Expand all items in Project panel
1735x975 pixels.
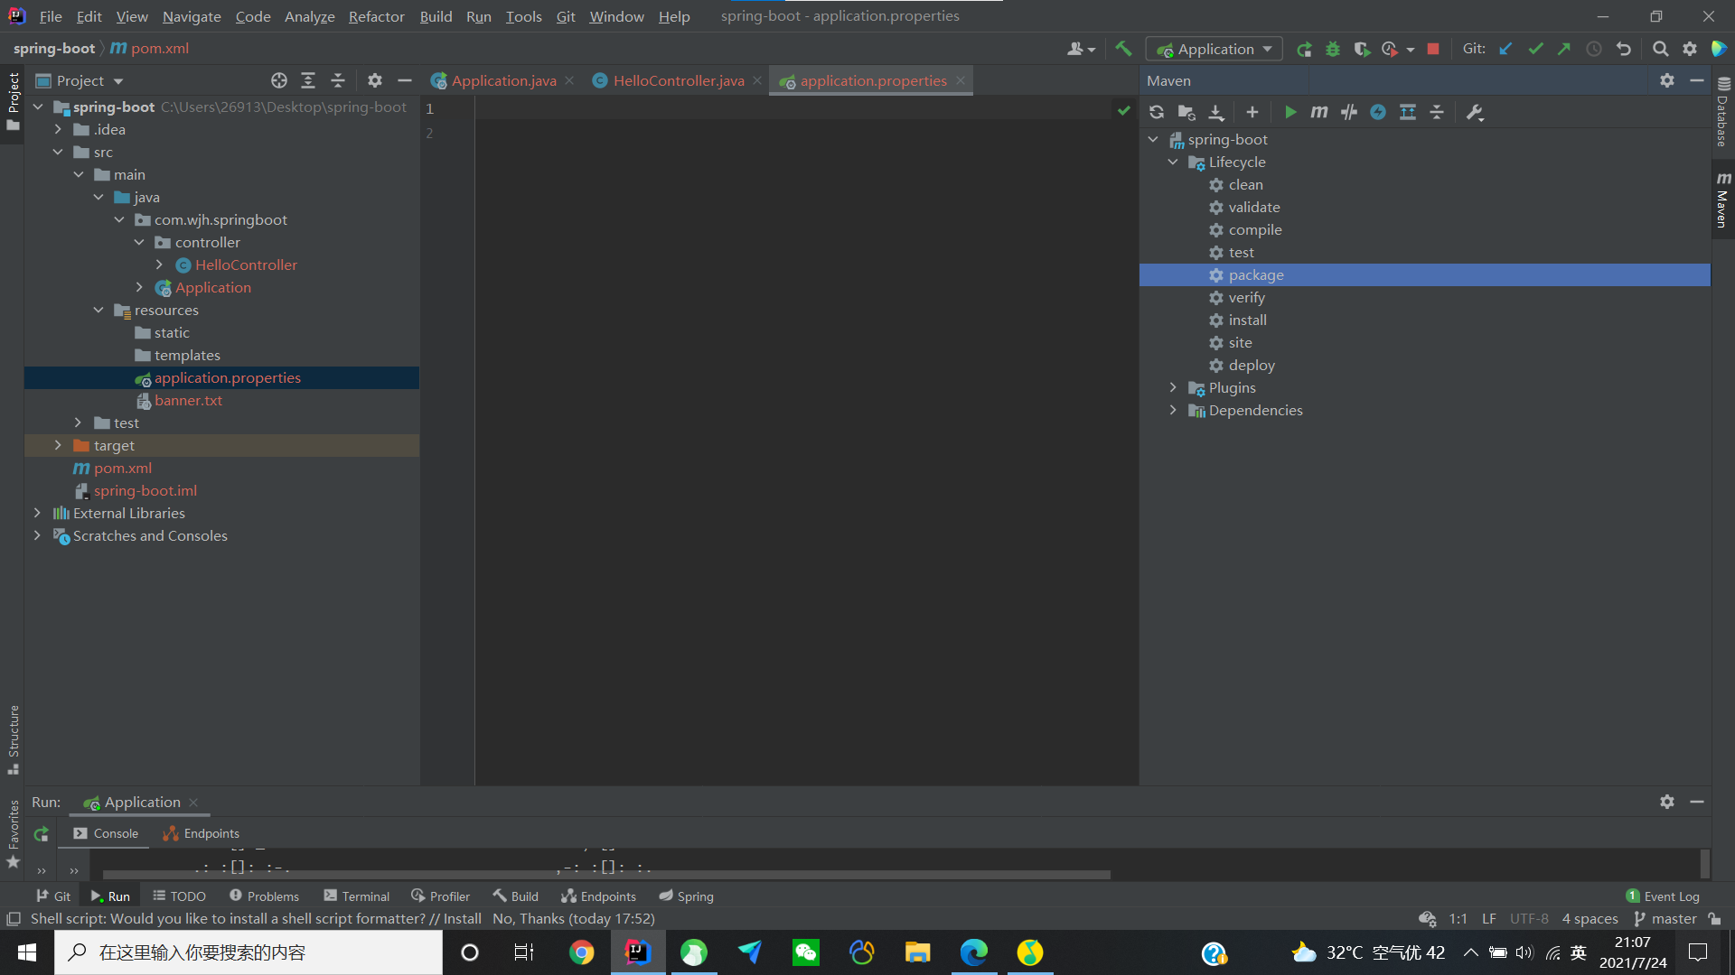tap(308, 80)
